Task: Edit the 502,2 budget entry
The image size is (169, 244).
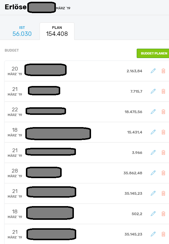Action: (153, 214)
